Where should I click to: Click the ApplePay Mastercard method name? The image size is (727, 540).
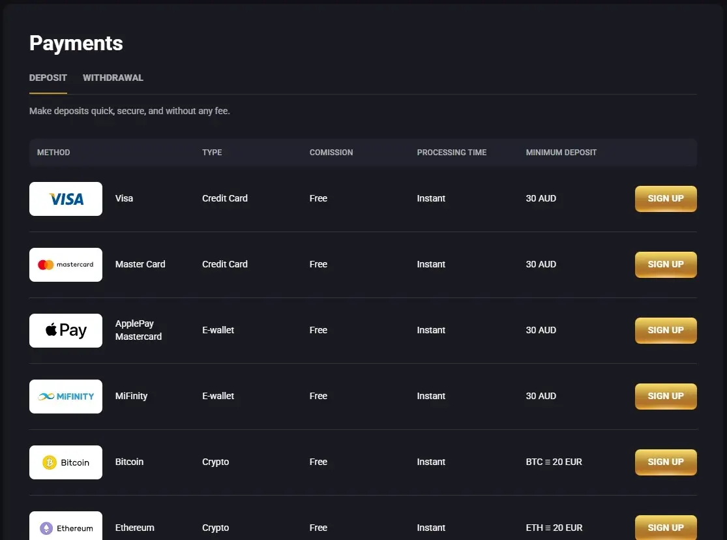[139, 330]
